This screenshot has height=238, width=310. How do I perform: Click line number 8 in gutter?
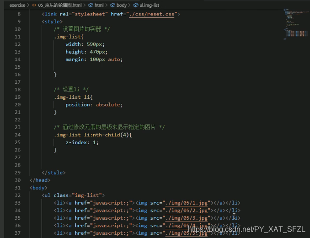19,14
